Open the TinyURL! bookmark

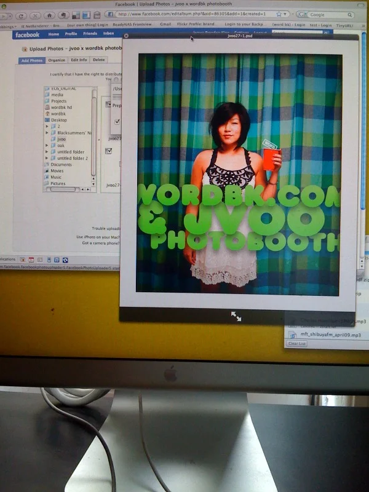point(344,25)
